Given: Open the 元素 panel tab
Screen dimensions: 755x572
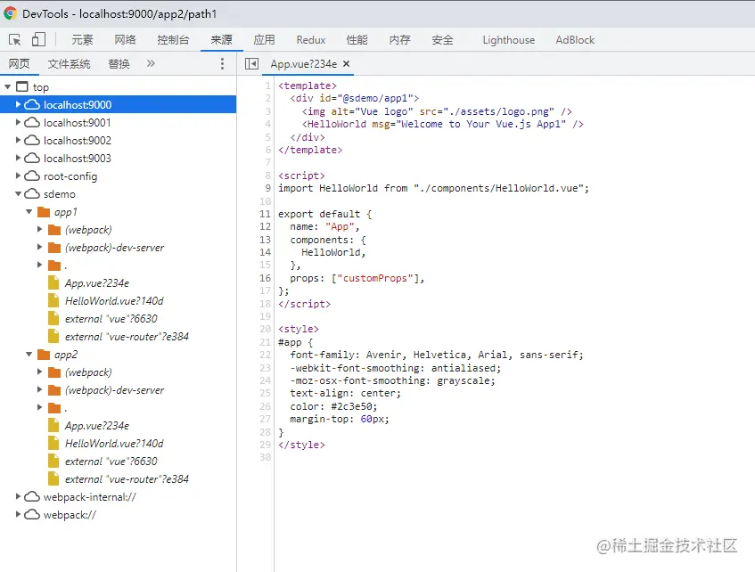Looking at the screenshot, I should pos(82,40).
